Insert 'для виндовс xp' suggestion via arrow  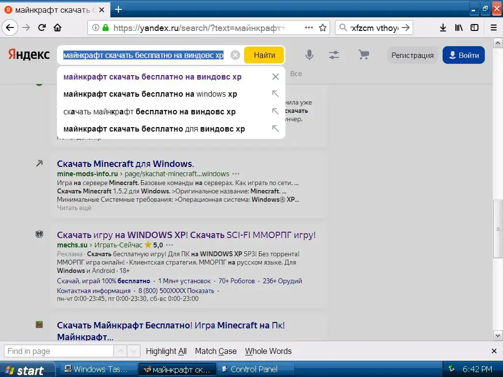coord(275,129)
